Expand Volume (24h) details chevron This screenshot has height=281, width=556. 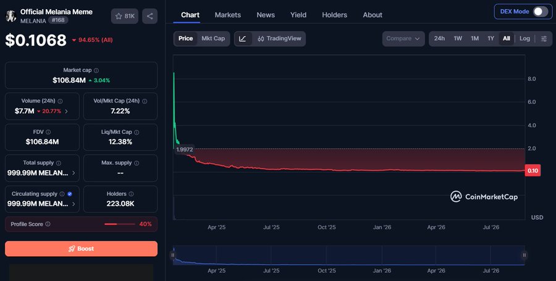pos(66,111)
